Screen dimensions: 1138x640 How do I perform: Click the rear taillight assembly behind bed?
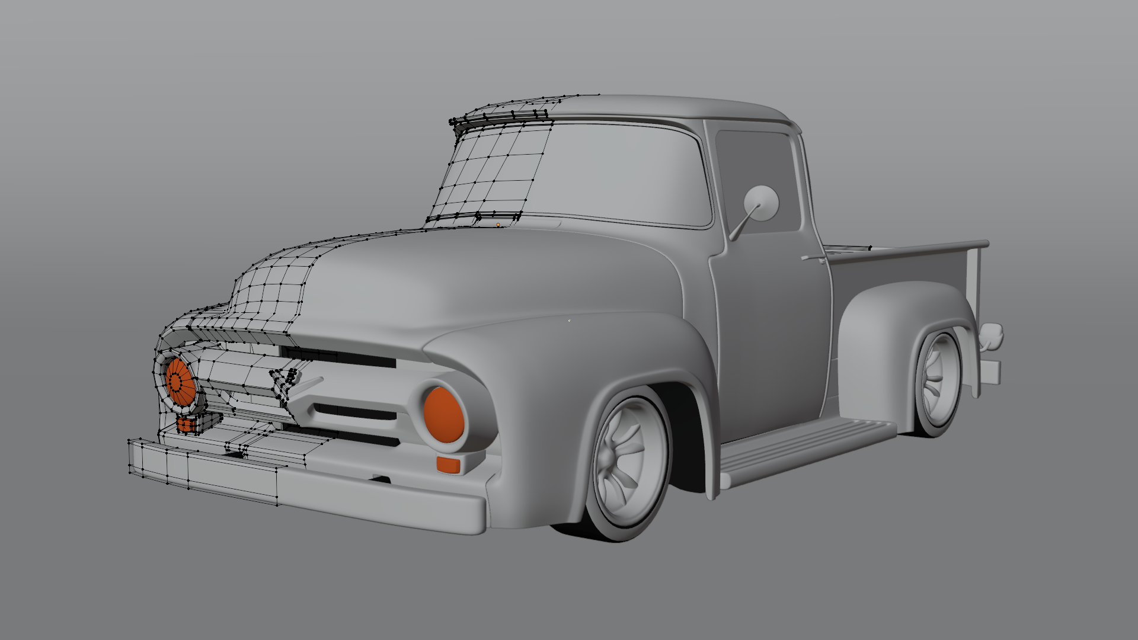991,337
